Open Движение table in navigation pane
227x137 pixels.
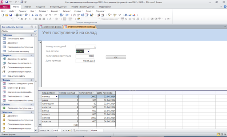[x=12, y=43]
